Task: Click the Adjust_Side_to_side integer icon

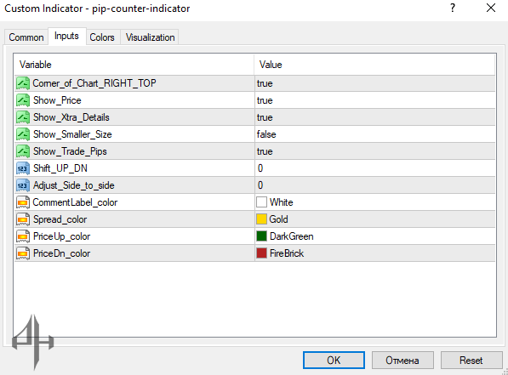Action: [23, 185]
